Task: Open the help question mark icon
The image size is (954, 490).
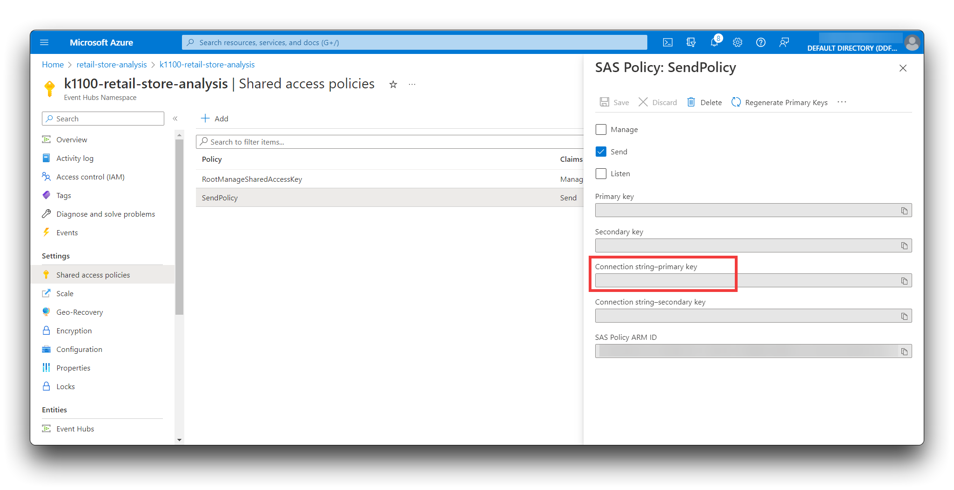Action: click(x=761, y=42)
